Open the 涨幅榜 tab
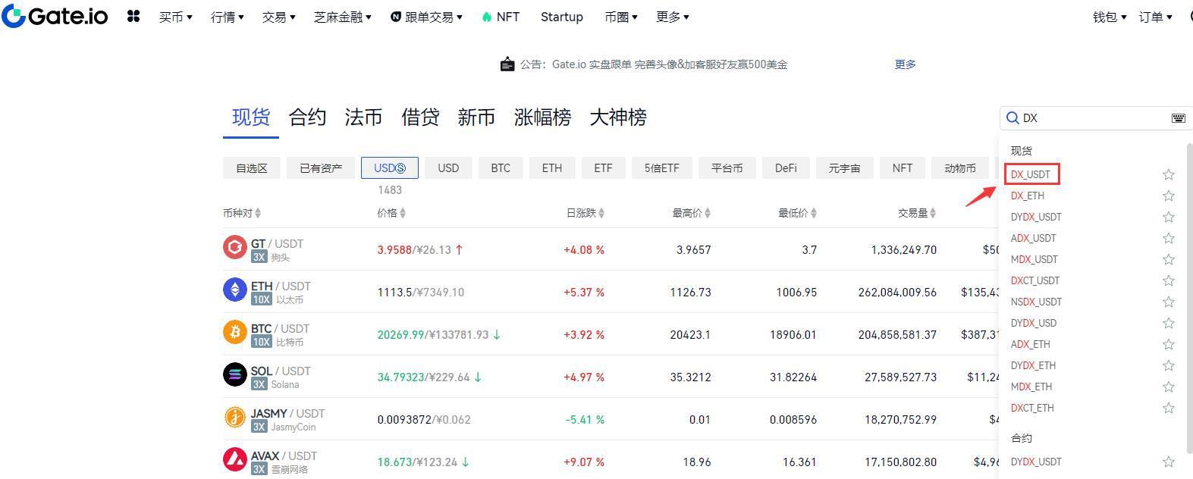This screenshot has height=479, width=1193. 542,117
